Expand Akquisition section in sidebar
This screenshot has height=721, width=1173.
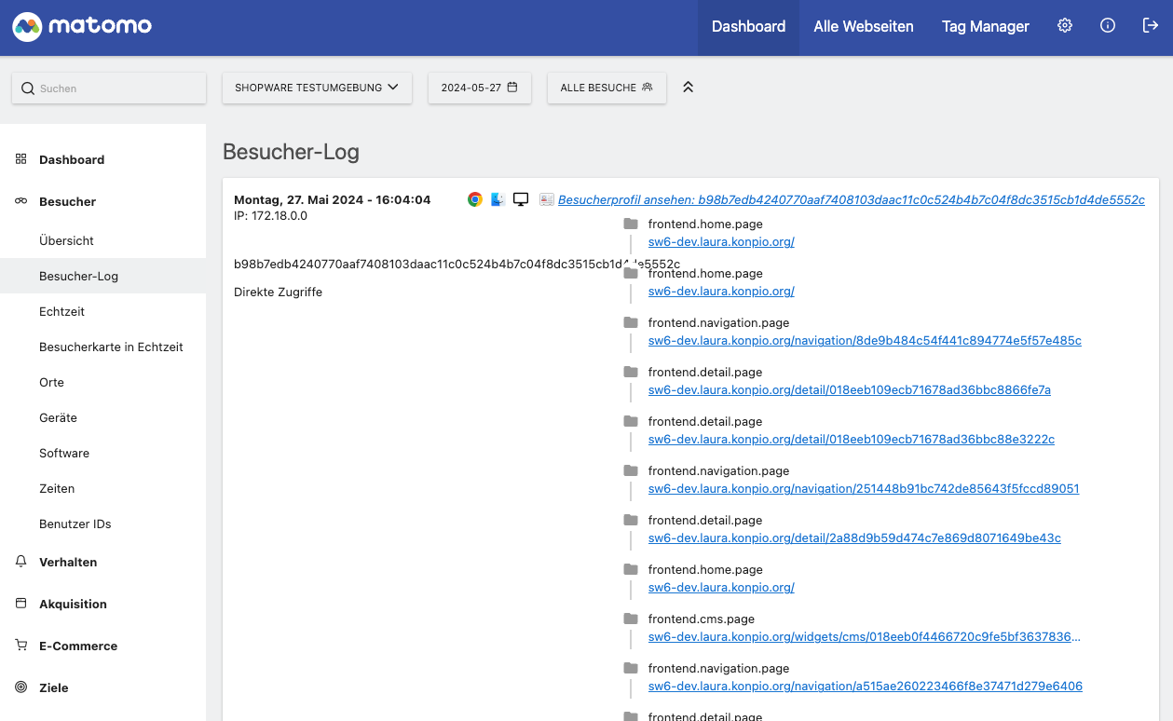(73, 604)
